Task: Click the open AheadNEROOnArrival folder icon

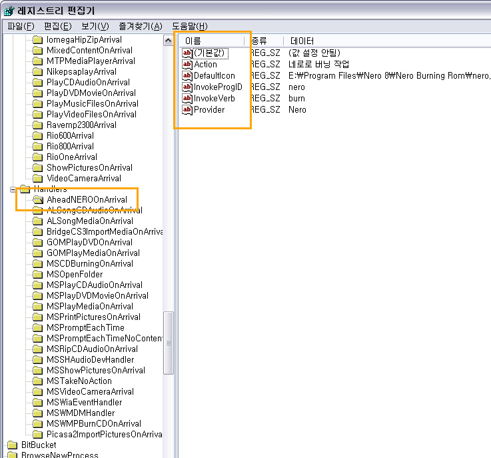Action: (x=38, y=199)
